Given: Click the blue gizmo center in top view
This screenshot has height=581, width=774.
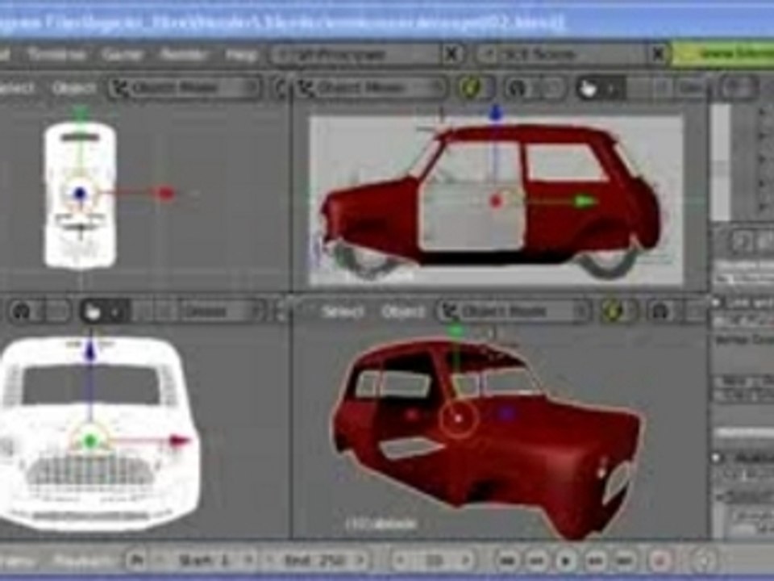Looking at the screenshot, I should 80,194.
